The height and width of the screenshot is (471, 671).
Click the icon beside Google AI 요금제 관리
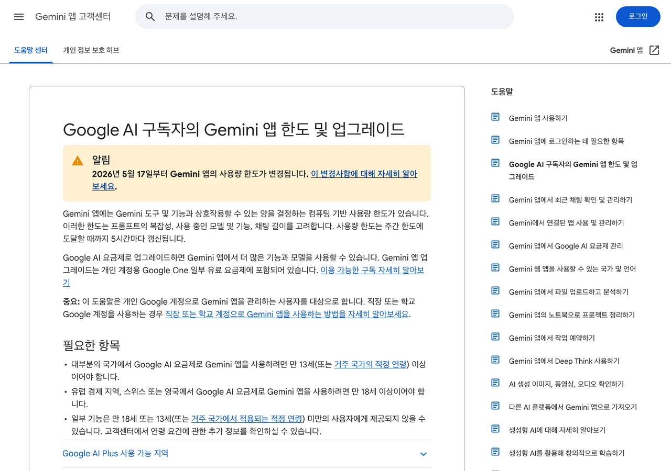[495, 245]
